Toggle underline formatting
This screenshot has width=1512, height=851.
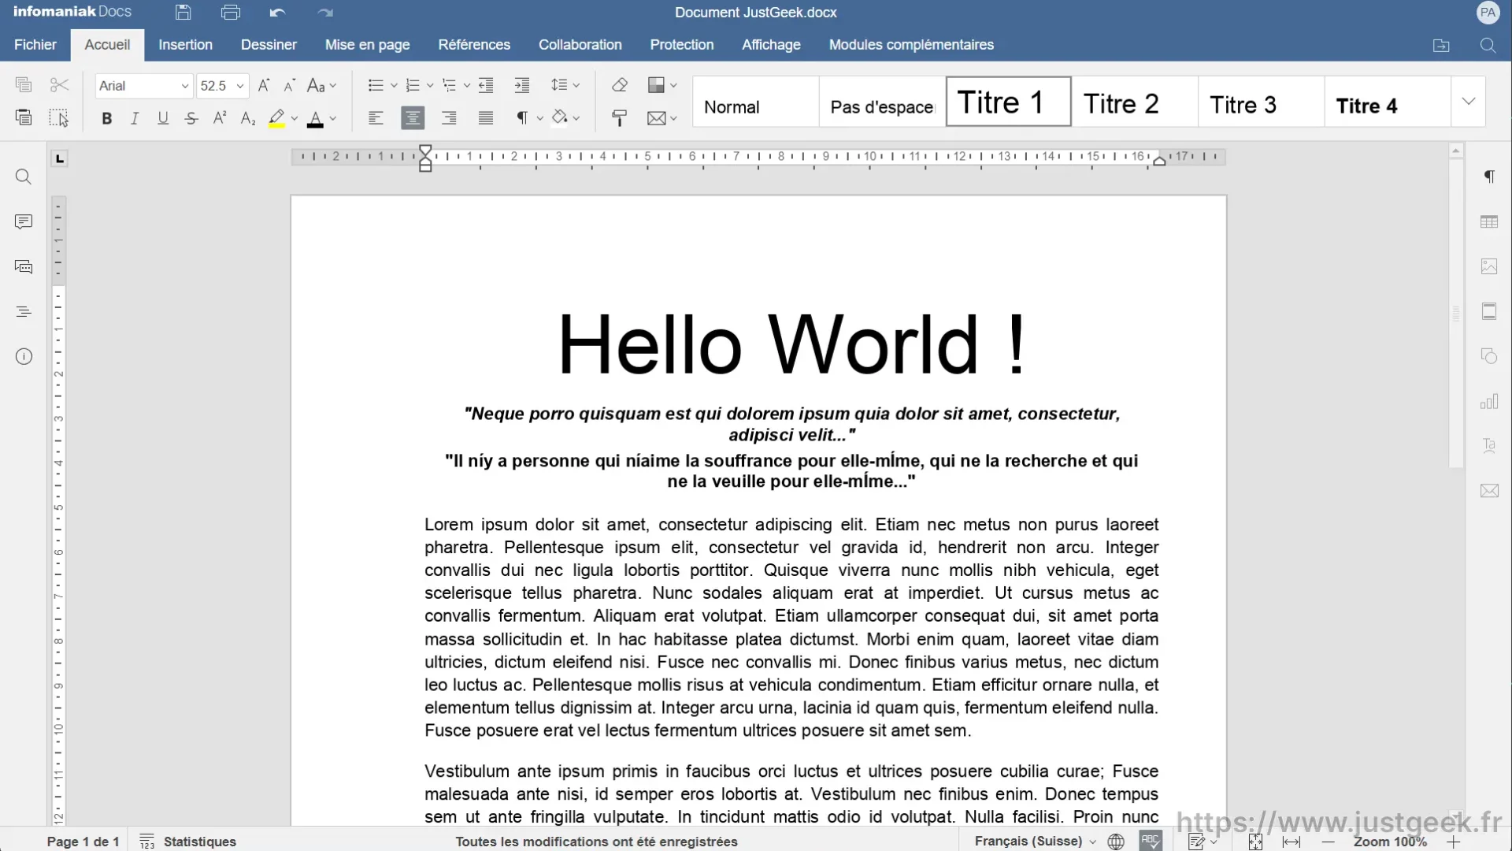click(x=163, y=118)
